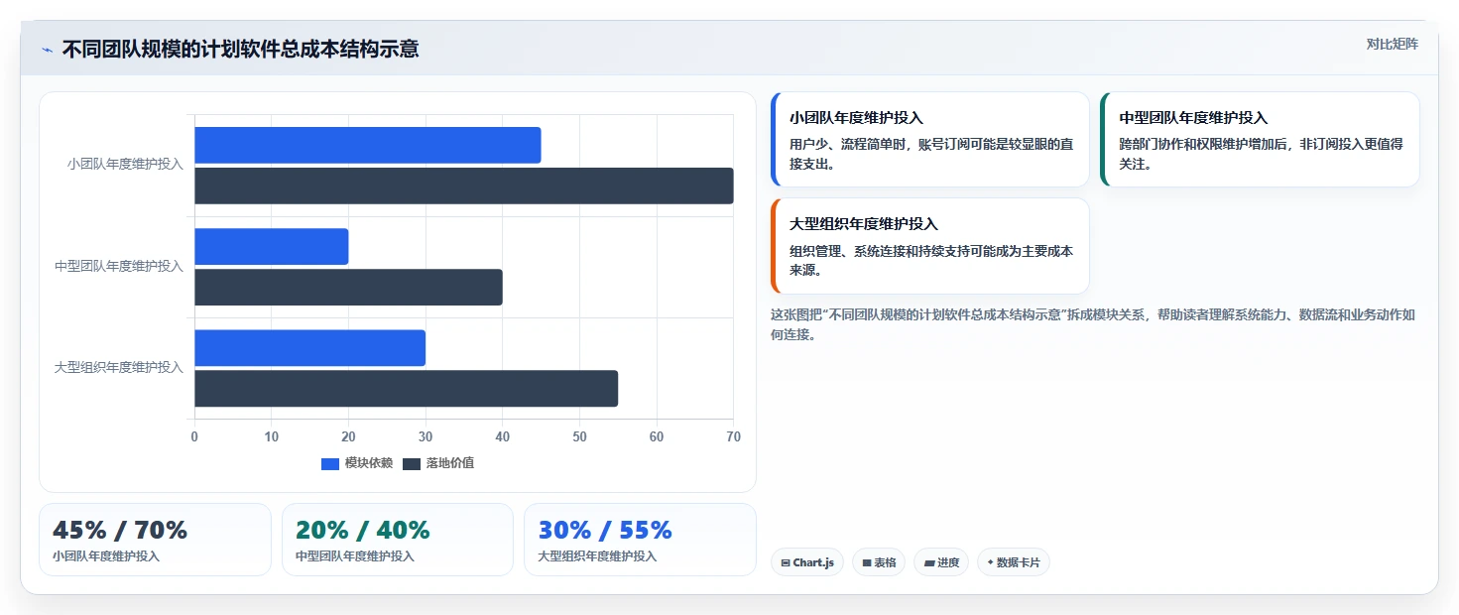Click the dark 落地价值 legend swatch
The height and width of the screenshot is (615, 1459).
[x=412, y=464]
